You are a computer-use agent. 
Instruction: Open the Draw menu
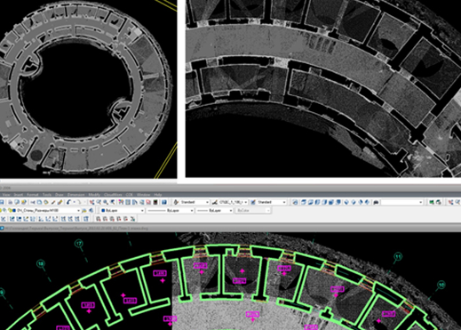(60, 195)
